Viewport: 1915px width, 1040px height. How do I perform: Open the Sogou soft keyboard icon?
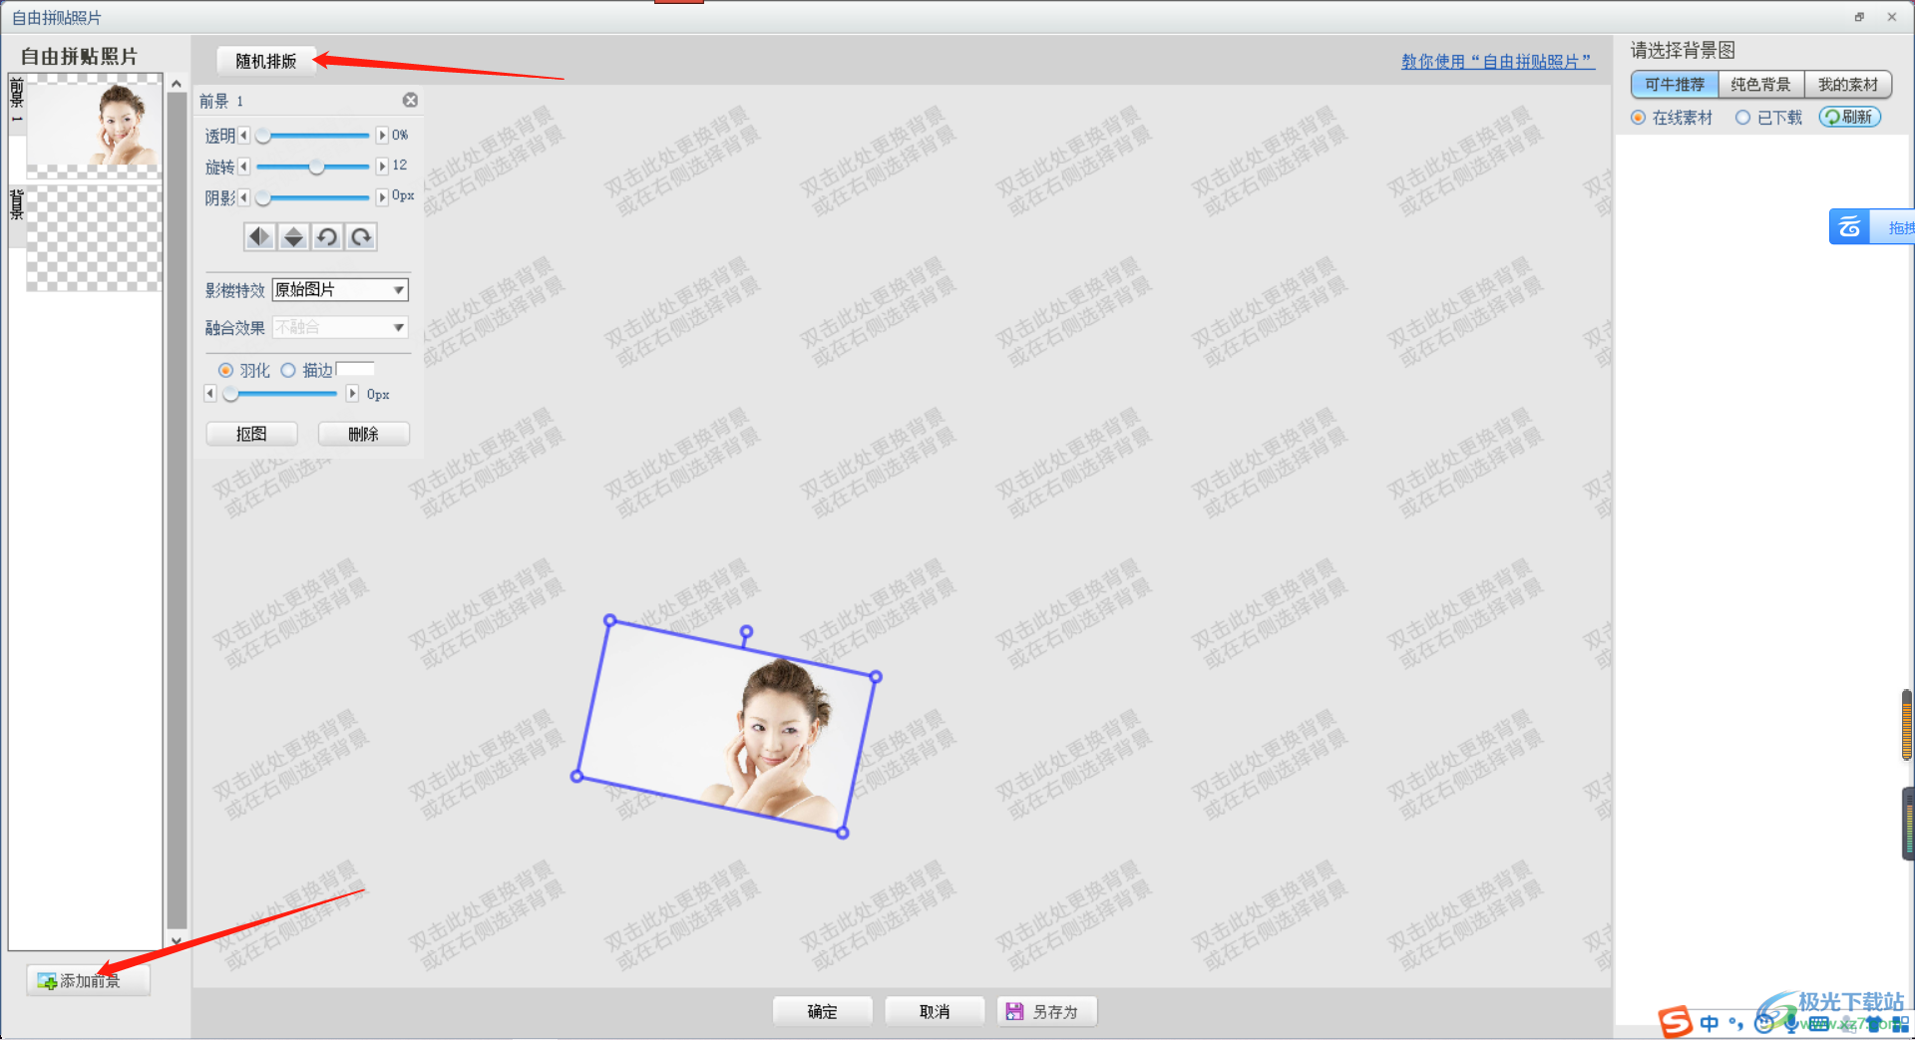point(1819,1024)
